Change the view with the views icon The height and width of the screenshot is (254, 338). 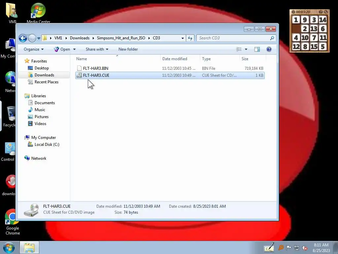click(x=239, y=49)
